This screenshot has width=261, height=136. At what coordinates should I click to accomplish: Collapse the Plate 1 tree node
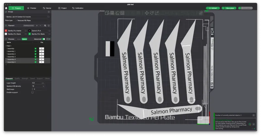(x=6, y=46)
